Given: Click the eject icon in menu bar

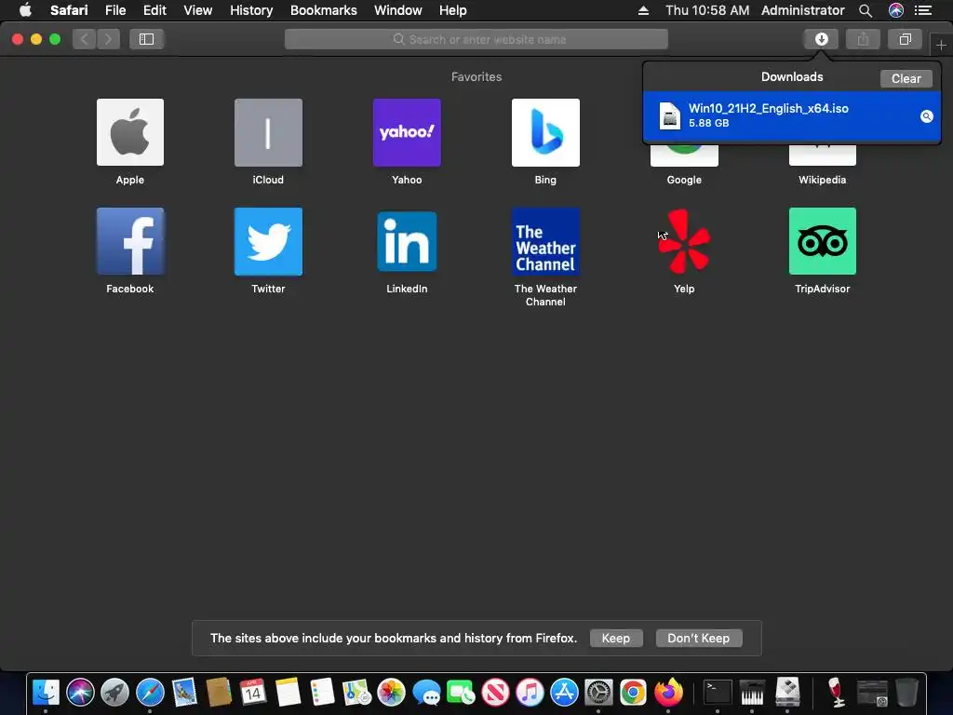Looking at the screenshot, I should click(x=643, y=10).
